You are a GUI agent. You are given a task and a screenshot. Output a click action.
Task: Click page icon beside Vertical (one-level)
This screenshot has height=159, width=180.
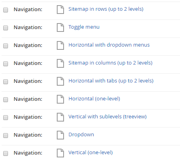tap(60, 153)
